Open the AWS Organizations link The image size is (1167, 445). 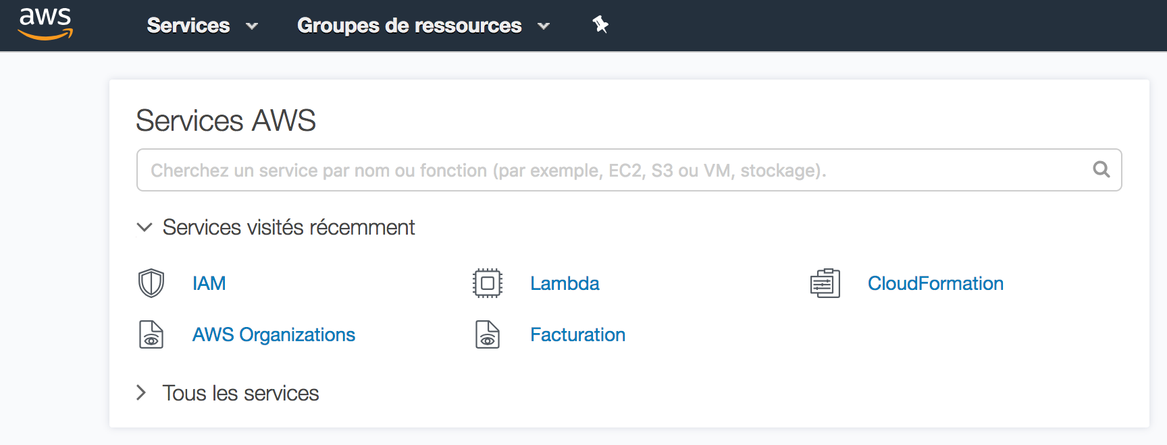click(274, 334)
